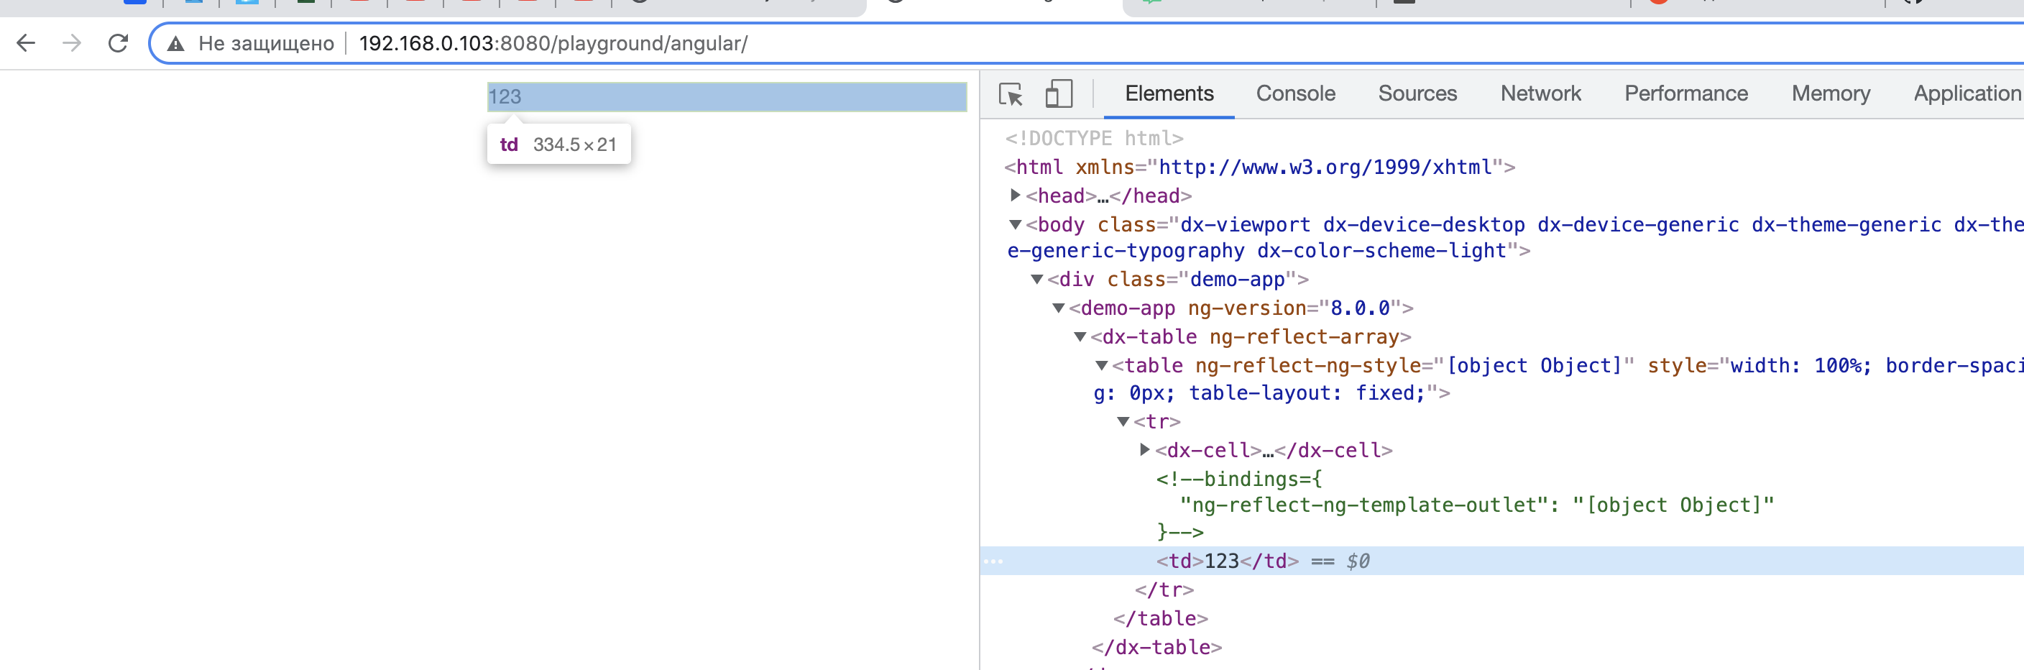This screenshot has width=2024, height=670.
Task: Select the table element in the DOM tree
Action: [x=1155, y=365]
